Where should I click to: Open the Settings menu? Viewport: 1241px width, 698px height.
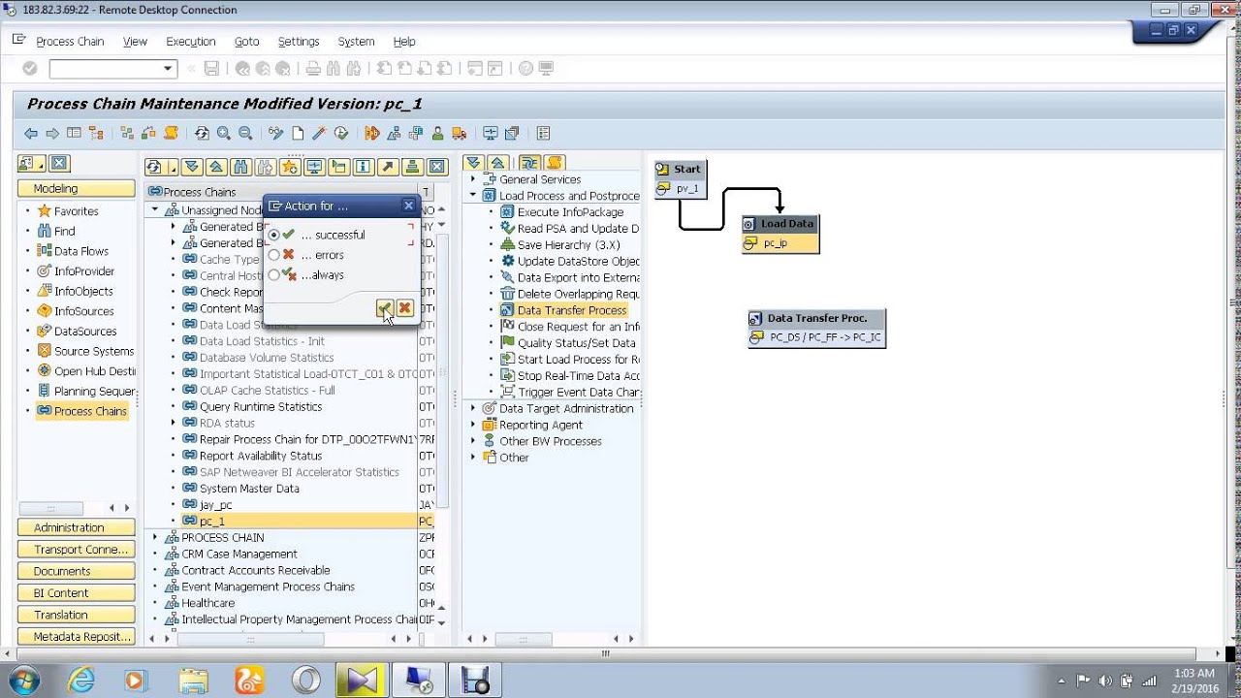pos(299,42)
